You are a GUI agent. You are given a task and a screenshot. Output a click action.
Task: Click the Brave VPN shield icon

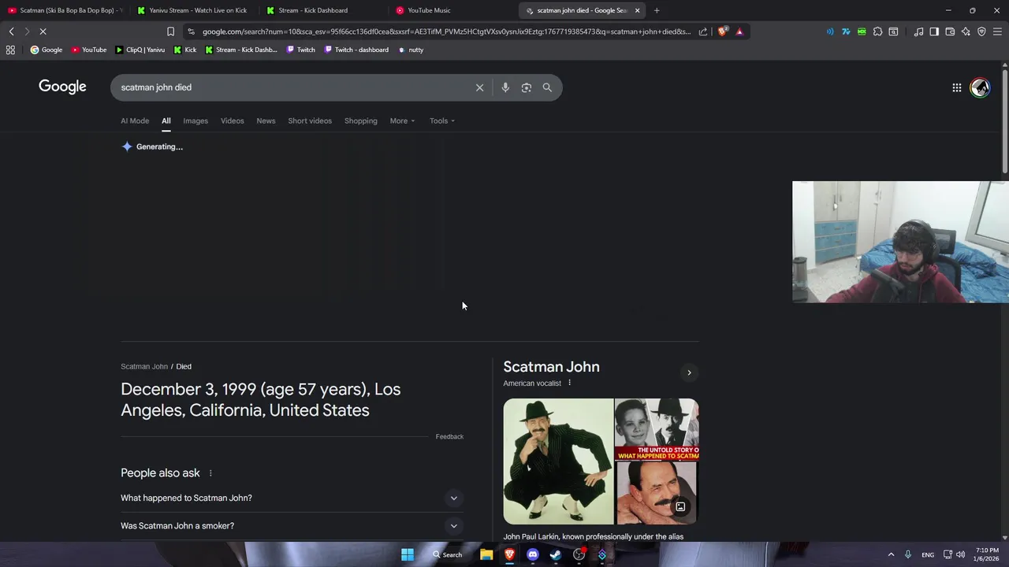[x=981, y=31]
